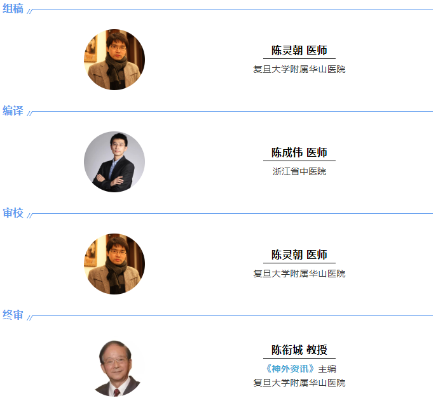
Task: Click the name 陈灵朝 医师 under 组稿
Action: (299, 51)
